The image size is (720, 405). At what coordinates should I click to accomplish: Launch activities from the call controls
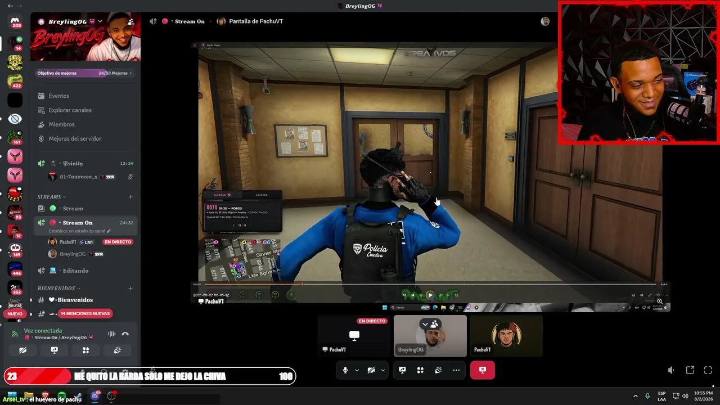click(420, 370)
